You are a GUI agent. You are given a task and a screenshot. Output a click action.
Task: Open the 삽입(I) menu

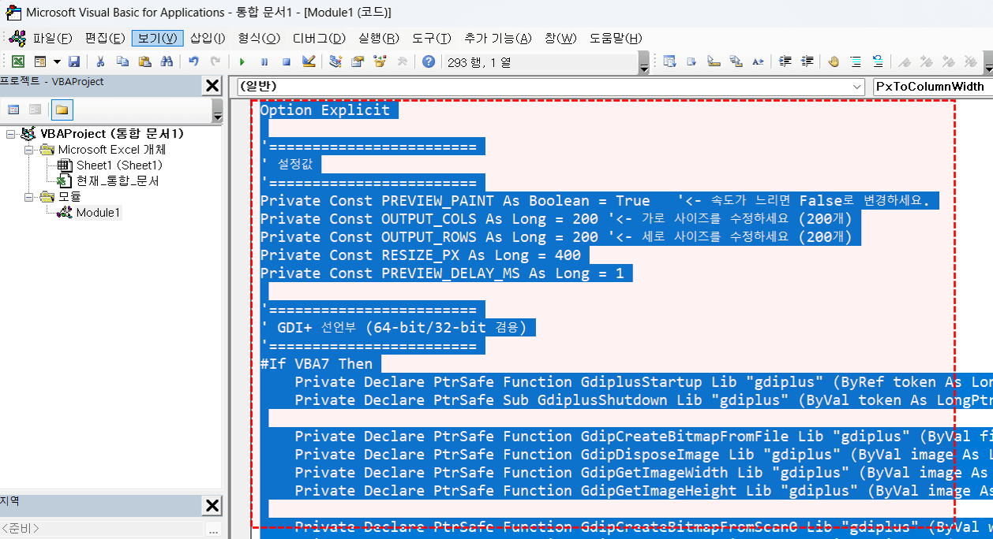[208, 38]
